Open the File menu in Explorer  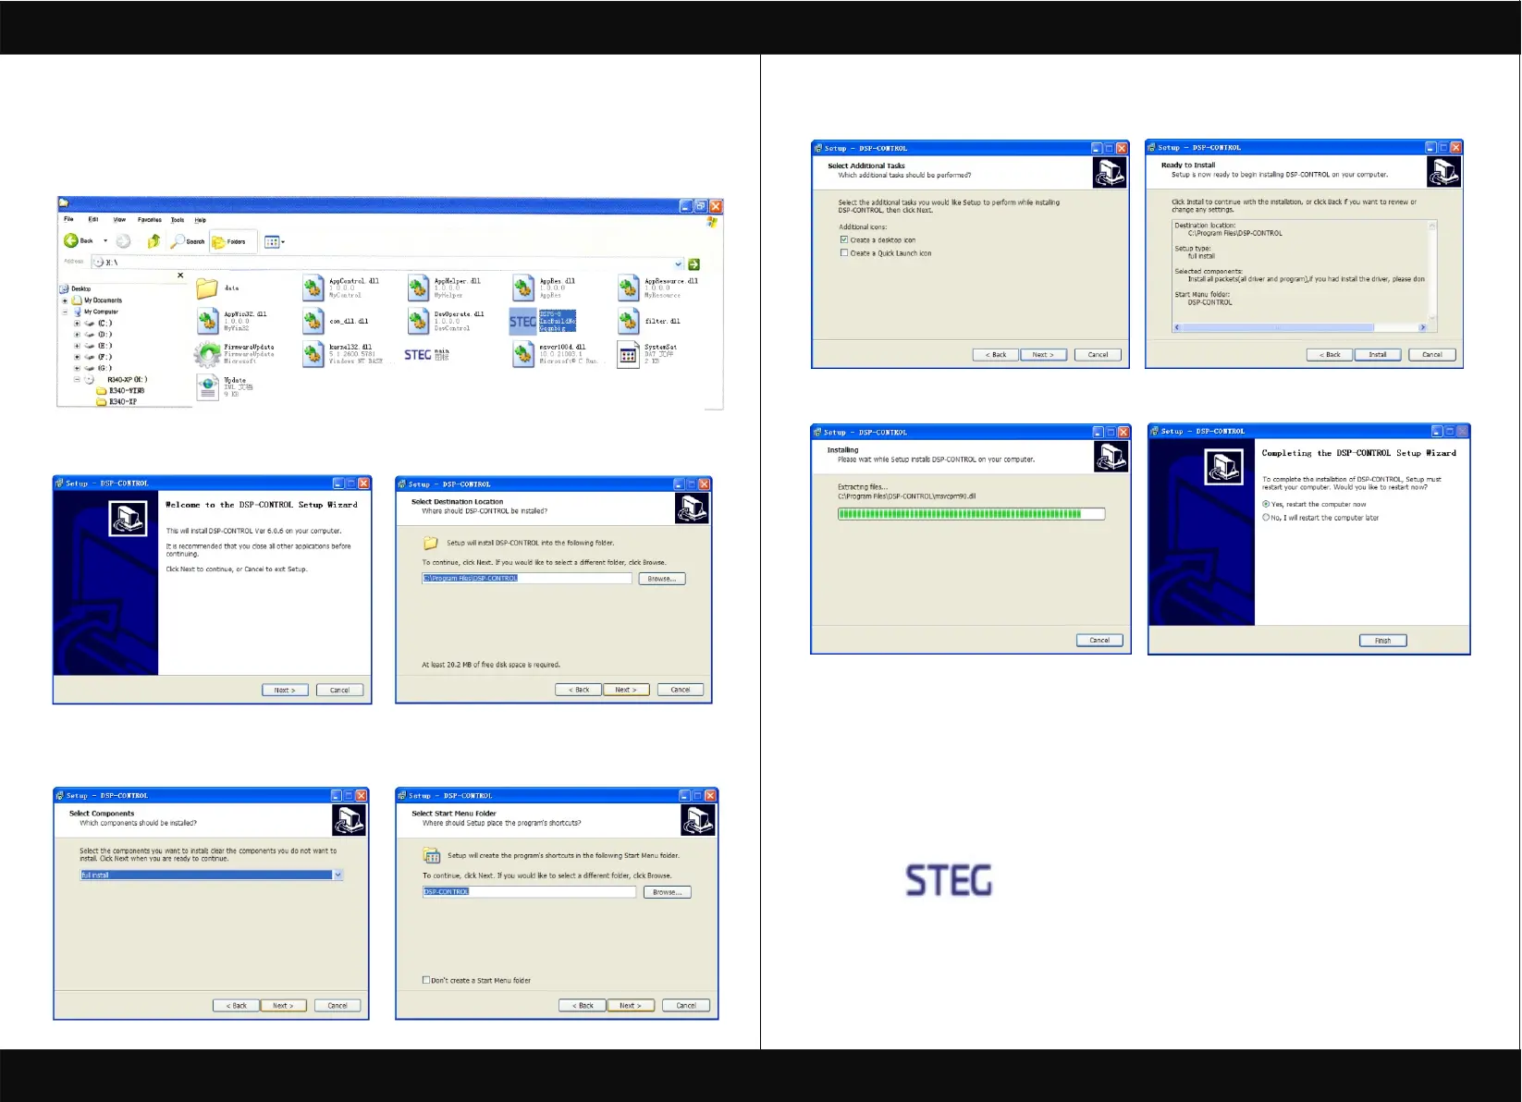coord(68,220)
